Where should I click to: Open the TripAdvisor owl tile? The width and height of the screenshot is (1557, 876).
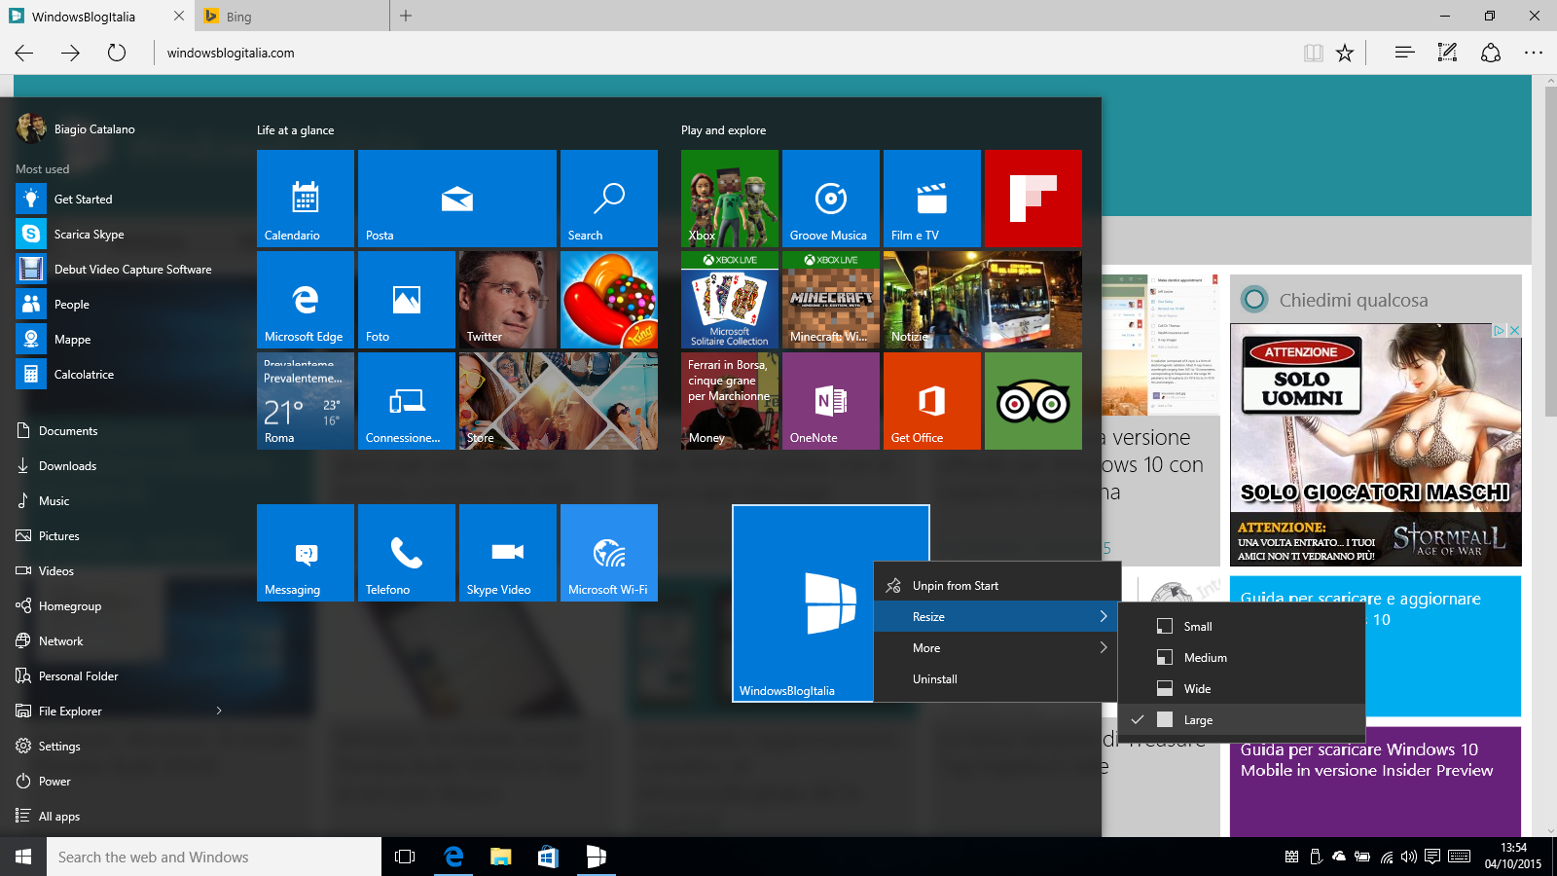[1033, 401]
